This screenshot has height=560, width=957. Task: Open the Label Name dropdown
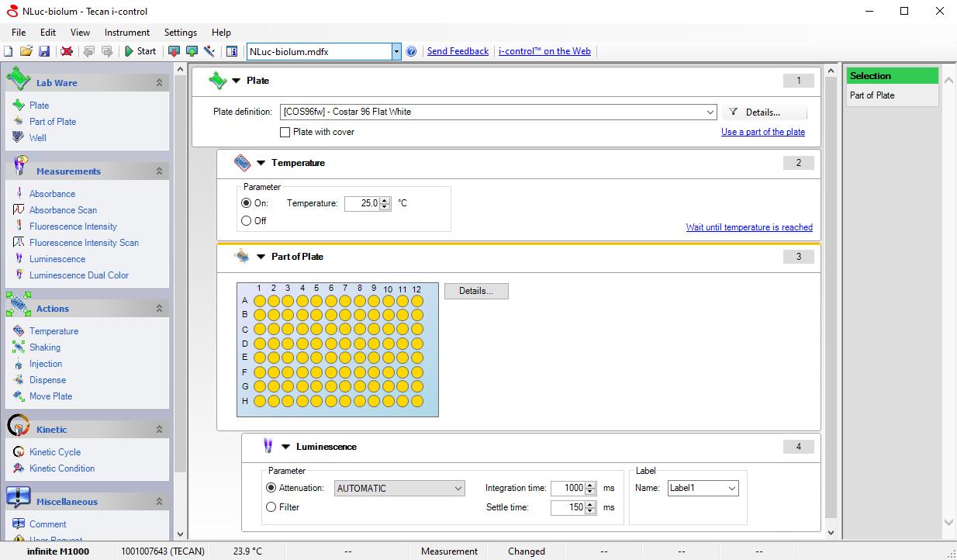731,489
